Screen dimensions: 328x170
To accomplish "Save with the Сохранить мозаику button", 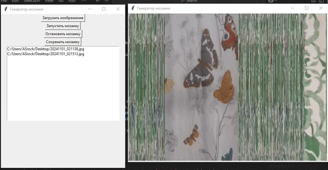I will click(x=63, y=42).
